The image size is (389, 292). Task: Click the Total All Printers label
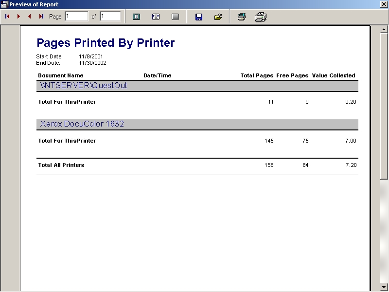pos(61,165)
